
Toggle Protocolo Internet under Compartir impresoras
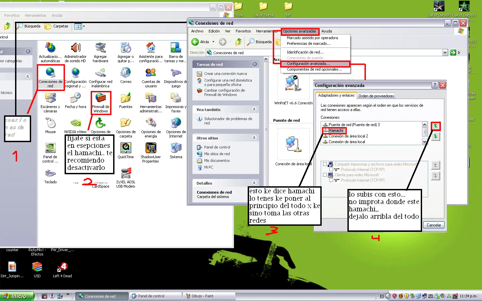[x=331, y=170]
